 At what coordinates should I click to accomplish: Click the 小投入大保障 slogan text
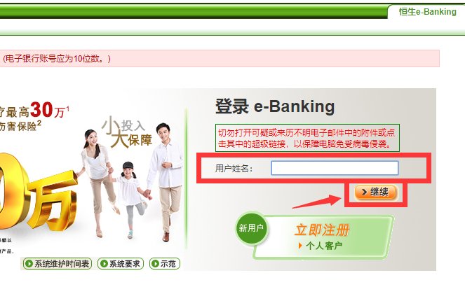click(x=127, y=132)
